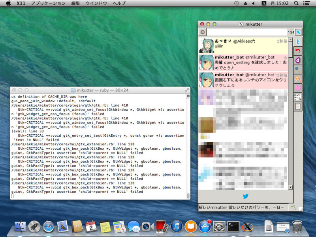Click Terminal title mikutter — ruby — 80×24

103,90
